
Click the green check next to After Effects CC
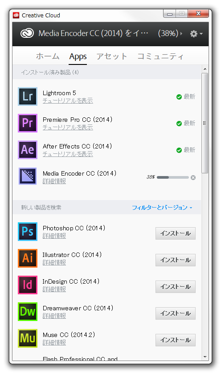179,150
